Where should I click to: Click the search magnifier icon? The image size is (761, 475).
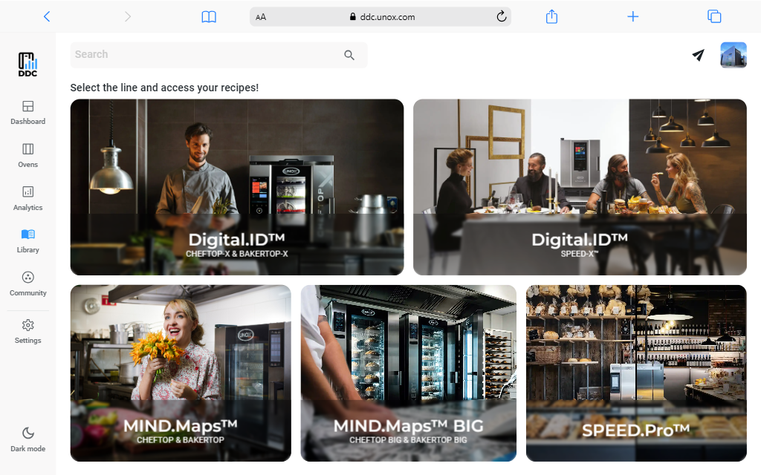(x=349, y=55)
